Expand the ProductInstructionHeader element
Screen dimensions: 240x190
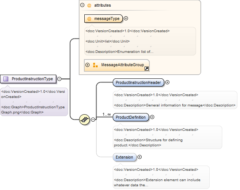(x=168, y=82)
